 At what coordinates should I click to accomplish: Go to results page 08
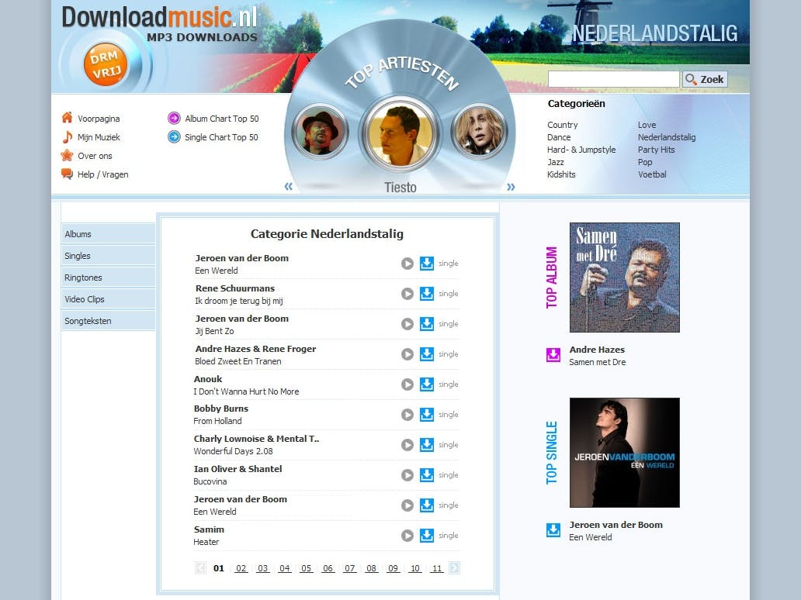click(x=371, y=568)
